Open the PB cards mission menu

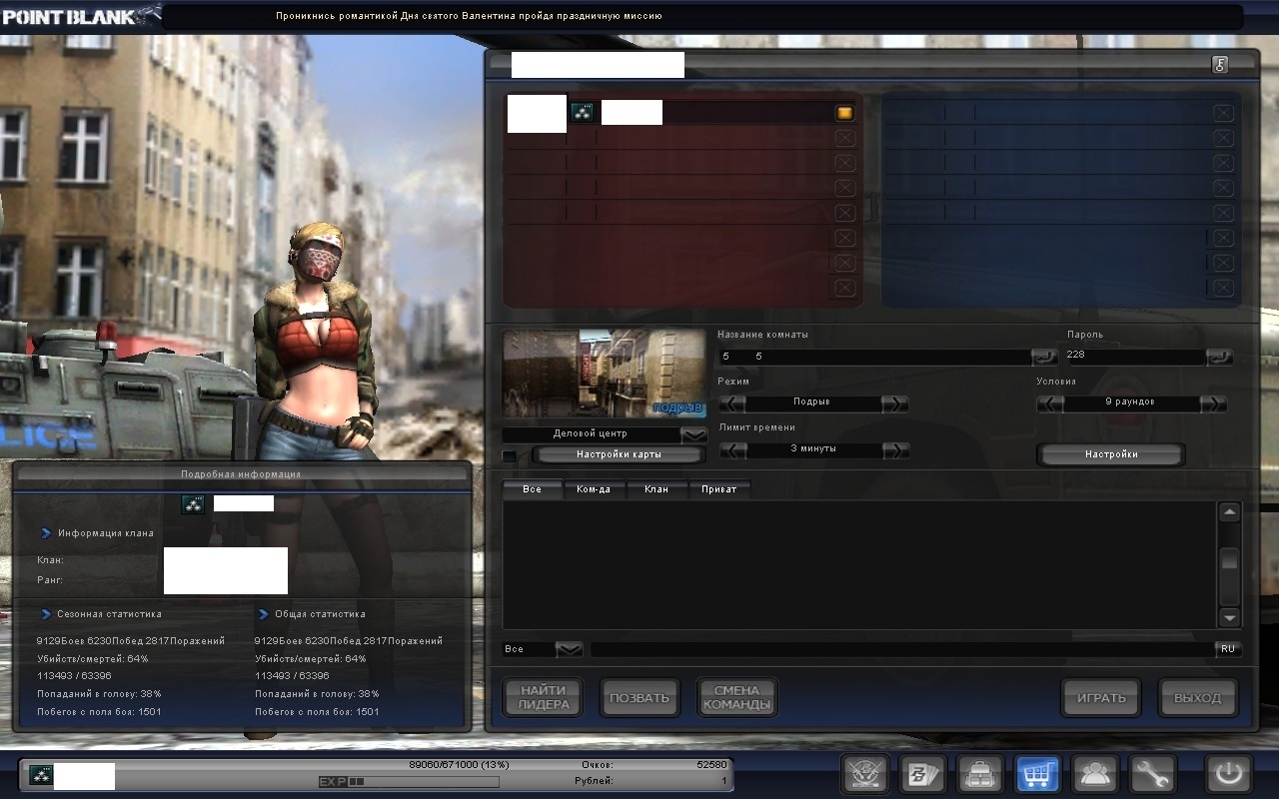pos(922,774)
